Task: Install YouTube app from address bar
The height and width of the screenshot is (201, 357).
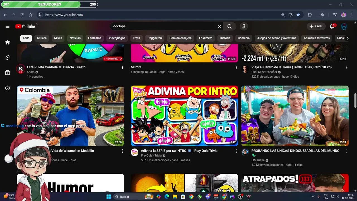Action: [290, 15]
